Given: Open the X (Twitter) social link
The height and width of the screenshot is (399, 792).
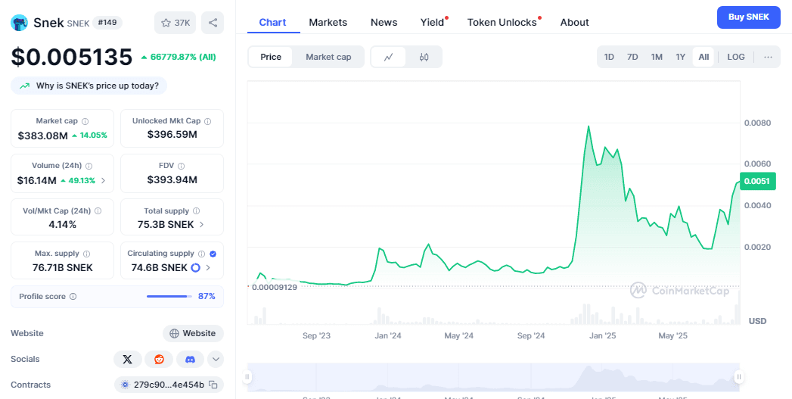Looking at the screenshot, I should point(128,359).
